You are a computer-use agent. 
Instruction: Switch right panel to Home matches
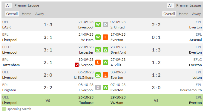(183, 14)
